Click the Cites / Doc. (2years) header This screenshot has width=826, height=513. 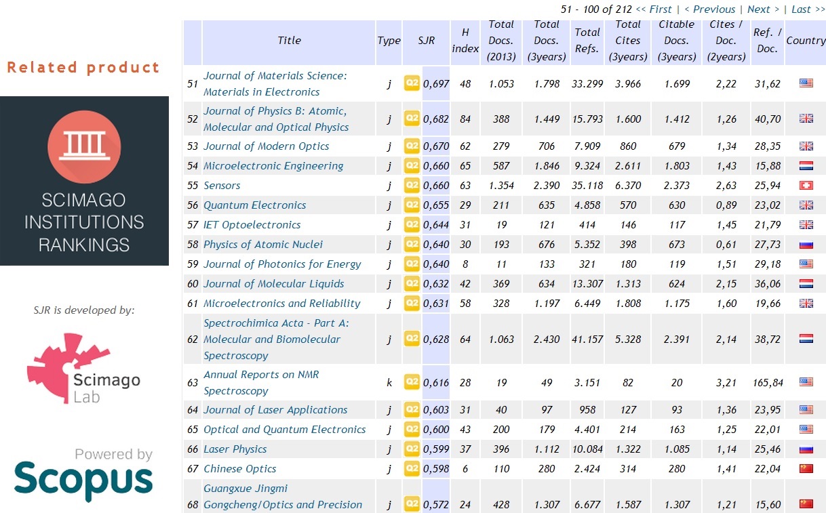pyautogui.click(x=726, y=40)
